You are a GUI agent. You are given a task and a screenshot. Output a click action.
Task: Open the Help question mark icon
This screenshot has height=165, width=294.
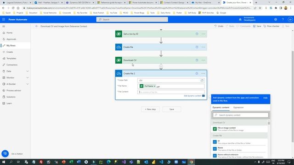tap(283, 19)
